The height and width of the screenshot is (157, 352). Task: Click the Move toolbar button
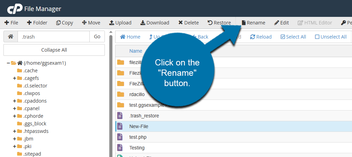tap(91, 23)
